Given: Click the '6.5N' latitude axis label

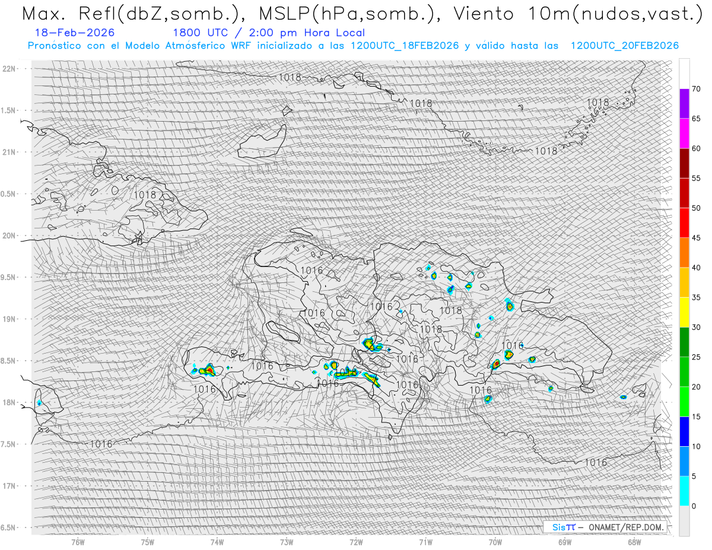Looking at the screenshot, I should pos(8,528).
